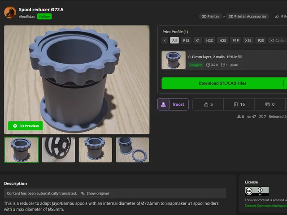
Task: Click the Print Profile (1) heading
Action: (x=175, y=32)
